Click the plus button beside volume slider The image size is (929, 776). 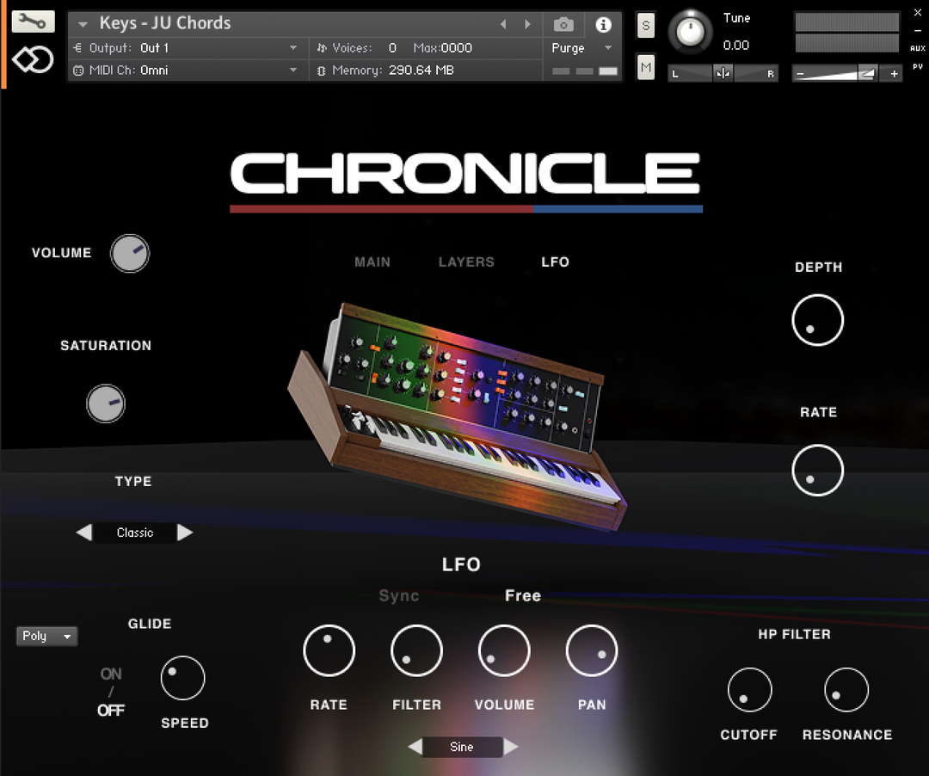(895, 74)
